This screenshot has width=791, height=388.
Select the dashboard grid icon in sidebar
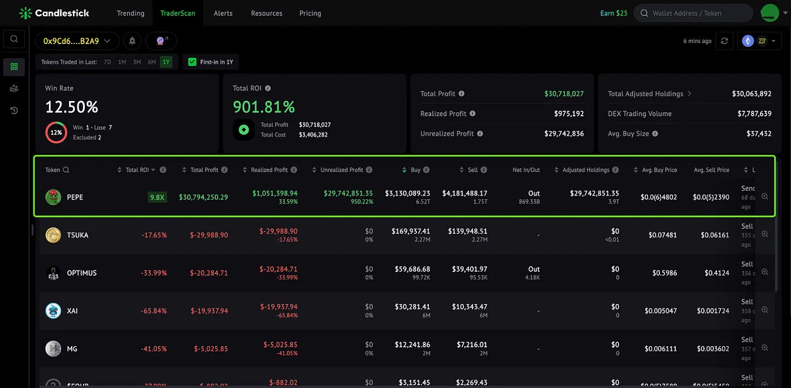pyautogui.click(x=14, y=67)
